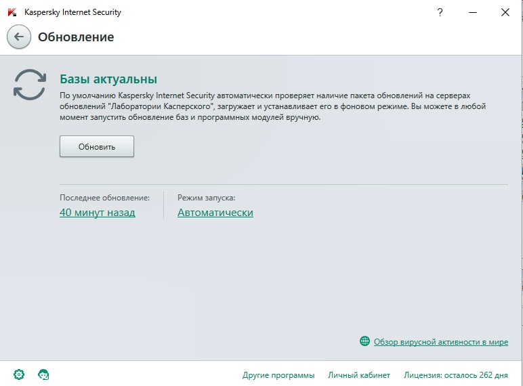The image size is (523, 386).
Task: Click the 'Kaspersky Internet Security' window title
Action: [x=72, y=12]
